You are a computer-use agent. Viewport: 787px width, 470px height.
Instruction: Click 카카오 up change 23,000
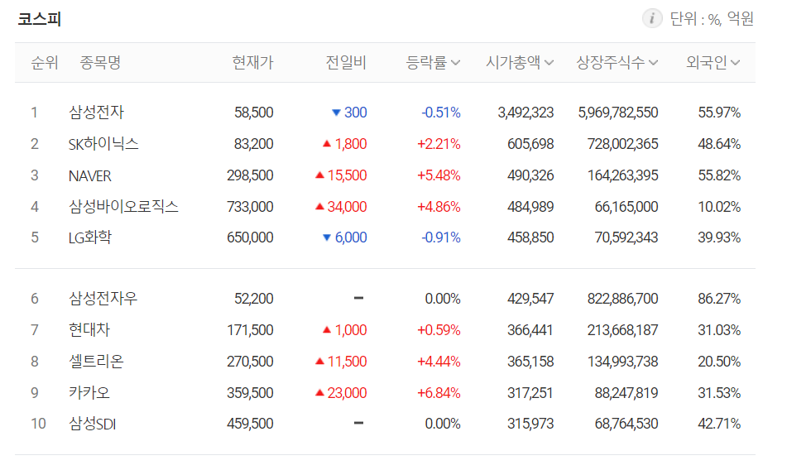[x=341, y=393]
